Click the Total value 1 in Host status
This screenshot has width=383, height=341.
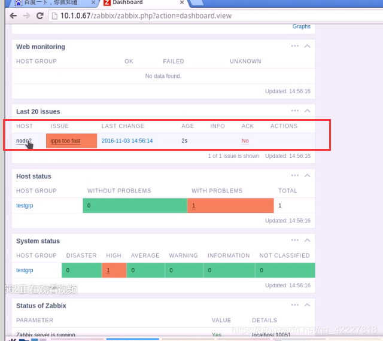click(x=280, y=205)
